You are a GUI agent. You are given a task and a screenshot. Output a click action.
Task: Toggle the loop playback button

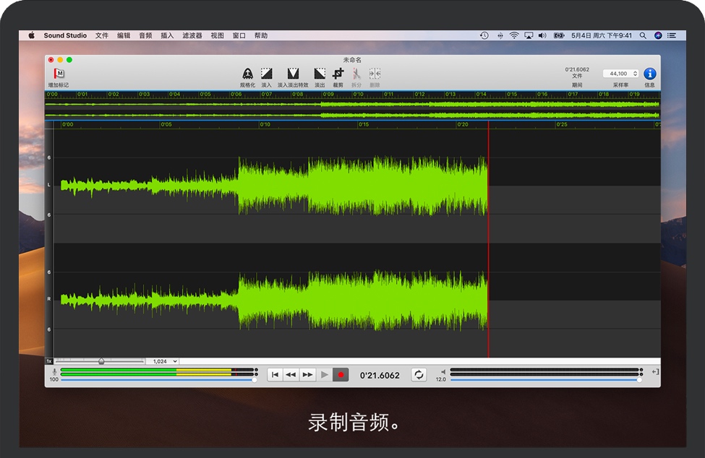[x=419, y=375]
